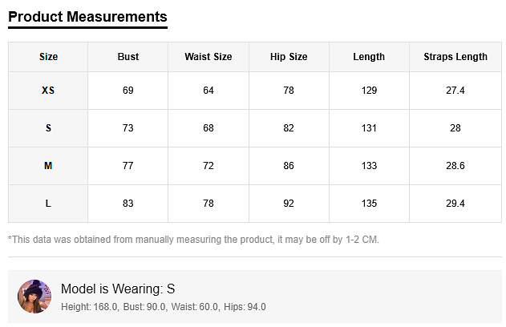Click the M size row label

(48, 166)
